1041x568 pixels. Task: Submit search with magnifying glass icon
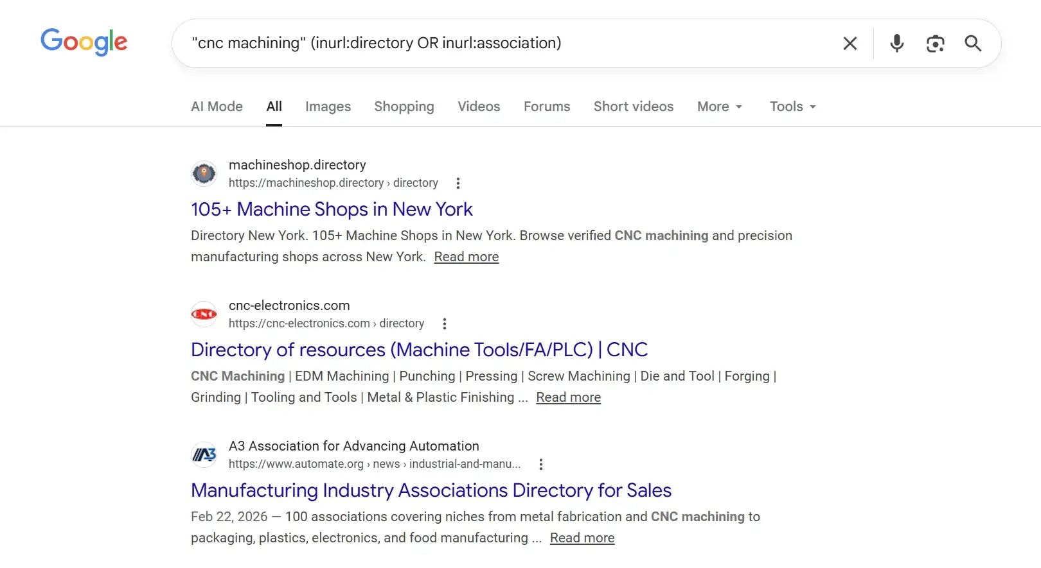[973, 43]
